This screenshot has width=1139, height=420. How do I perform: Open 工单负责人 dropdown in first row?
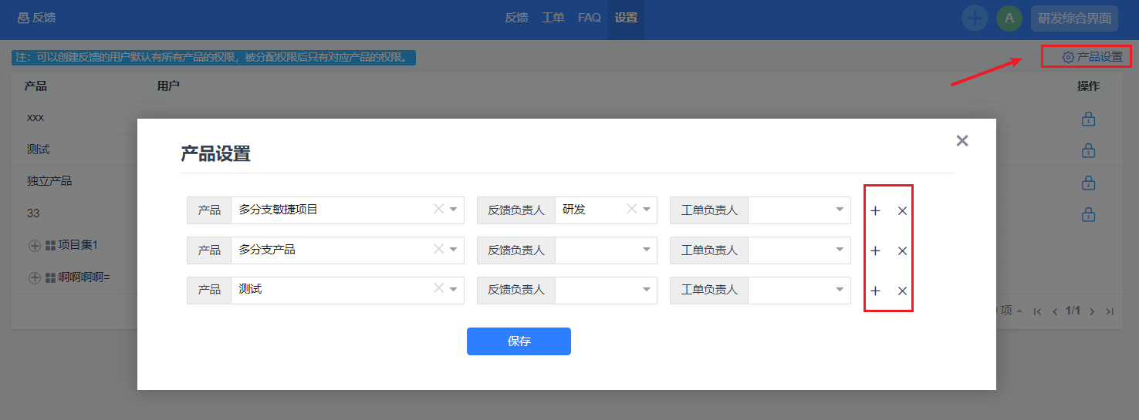[840, 210]
